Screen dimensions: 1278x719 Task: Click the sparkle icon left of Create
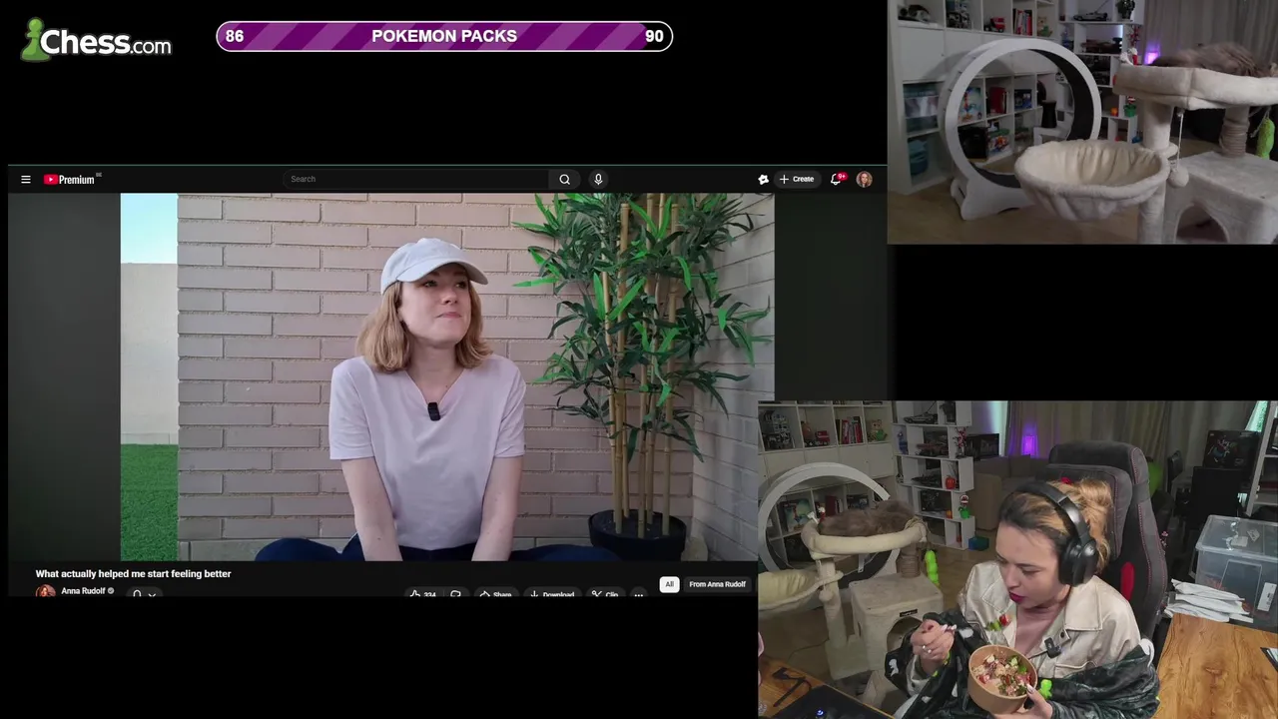point(763,180)
